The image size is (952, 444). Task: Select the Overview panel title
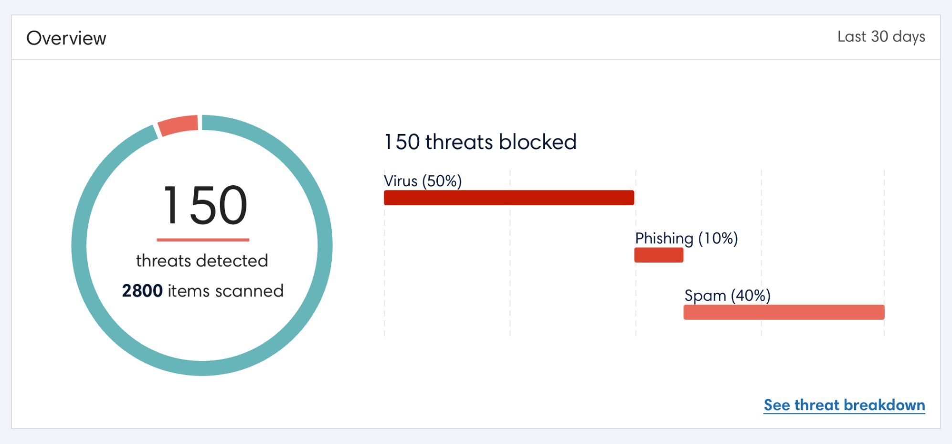click(x=66, y=38)
